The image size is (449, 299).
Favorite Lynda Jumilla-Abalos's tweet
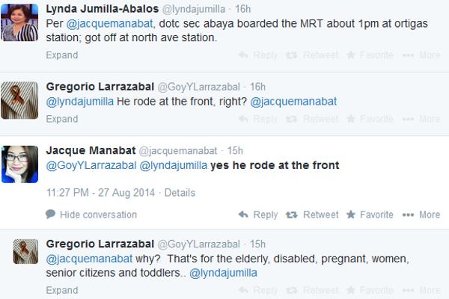[368, 55]
